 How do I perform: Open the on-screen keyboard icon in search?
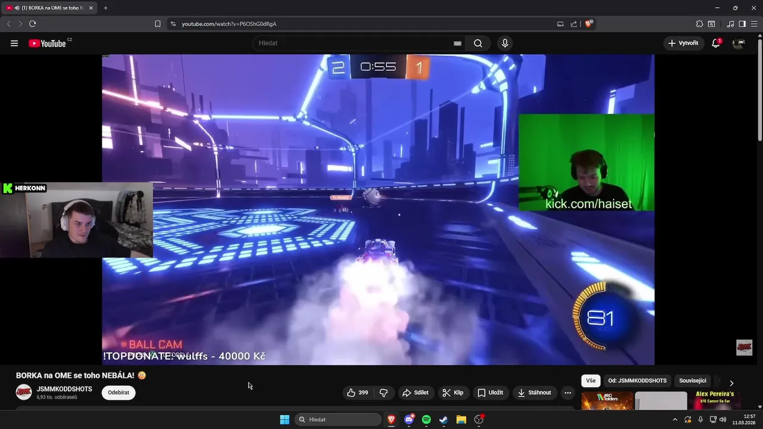coord(457,43)
